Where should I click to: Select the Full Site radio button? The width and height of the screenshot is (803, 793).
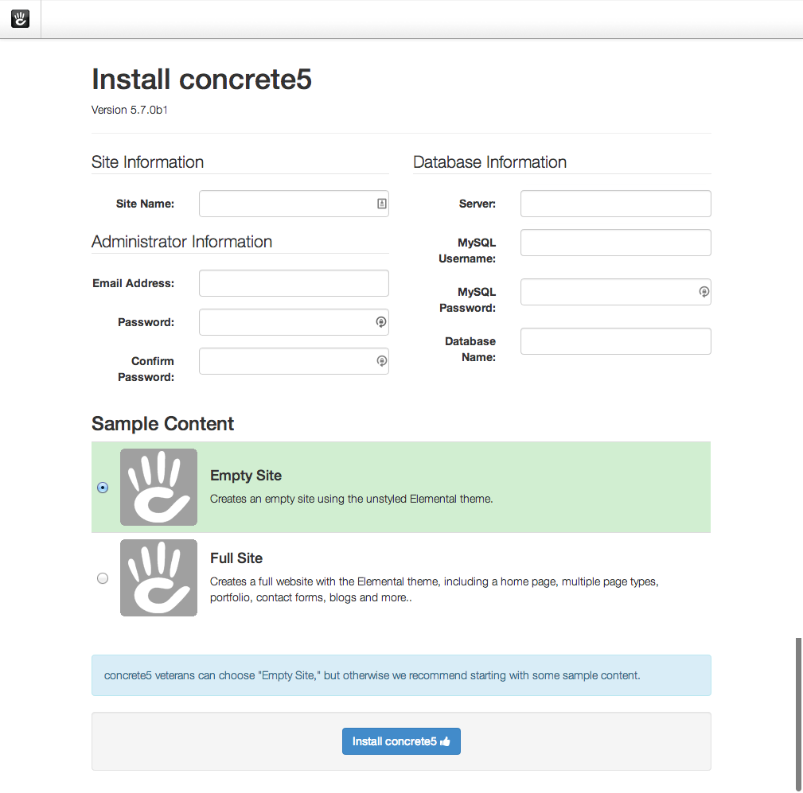pyautogui.click(x=103, y=578)
